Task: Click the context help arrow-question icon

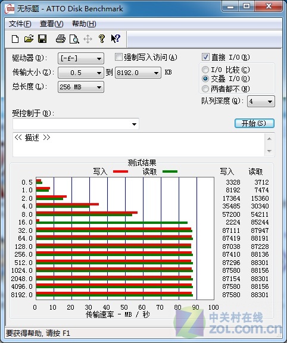Action: (x=116, y=39)
